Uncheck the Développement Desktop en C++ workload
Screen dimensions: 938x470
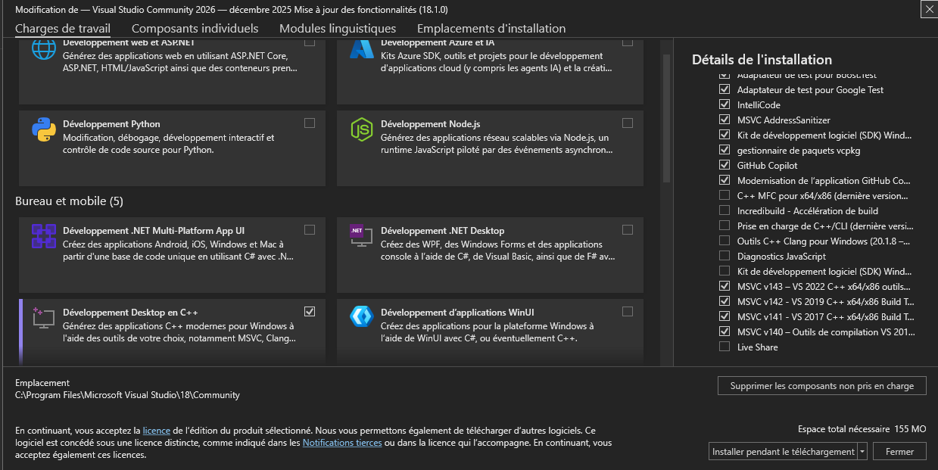click(310, 311)
